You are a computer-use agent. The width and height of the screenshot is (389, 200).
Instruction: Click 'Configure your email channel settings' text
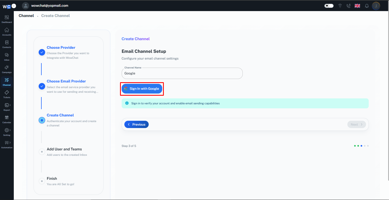[x=150, y=58]
